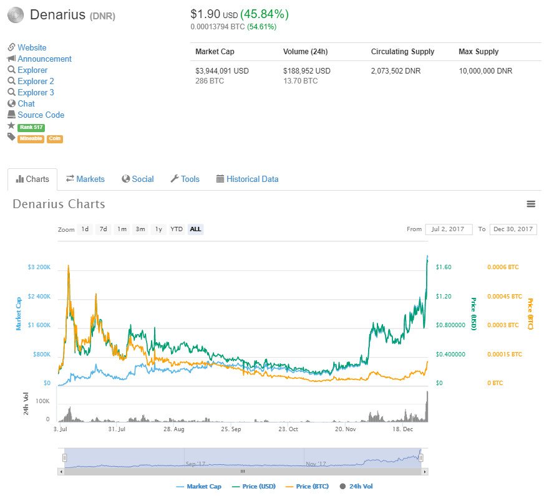Image resolution: width=549 pixels, height=496 pixels.
Task: Click the 0.00013794 BTC price text
Action: tap(218, 27)
